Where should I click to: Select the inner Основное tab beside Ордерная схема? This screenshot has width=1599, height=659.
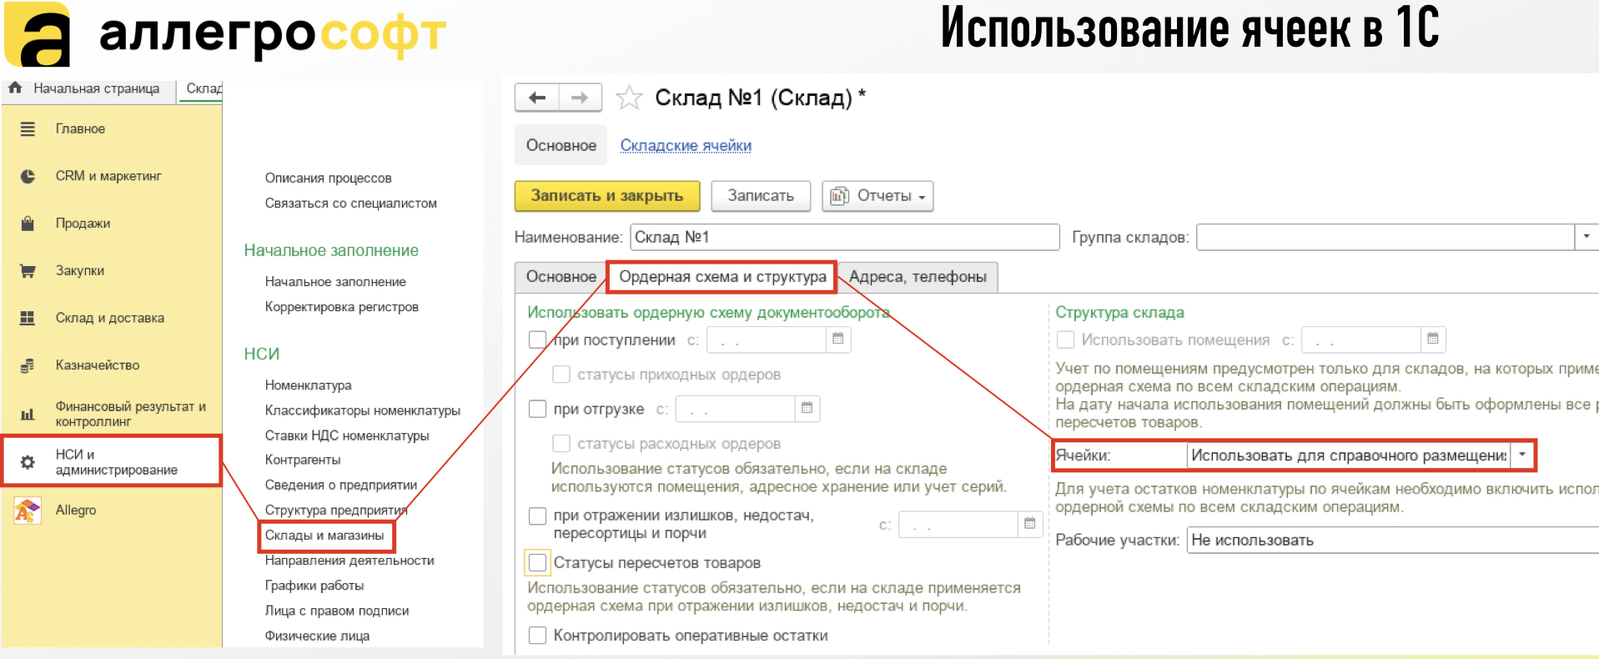pyautogui.click(x=561, y=277)
